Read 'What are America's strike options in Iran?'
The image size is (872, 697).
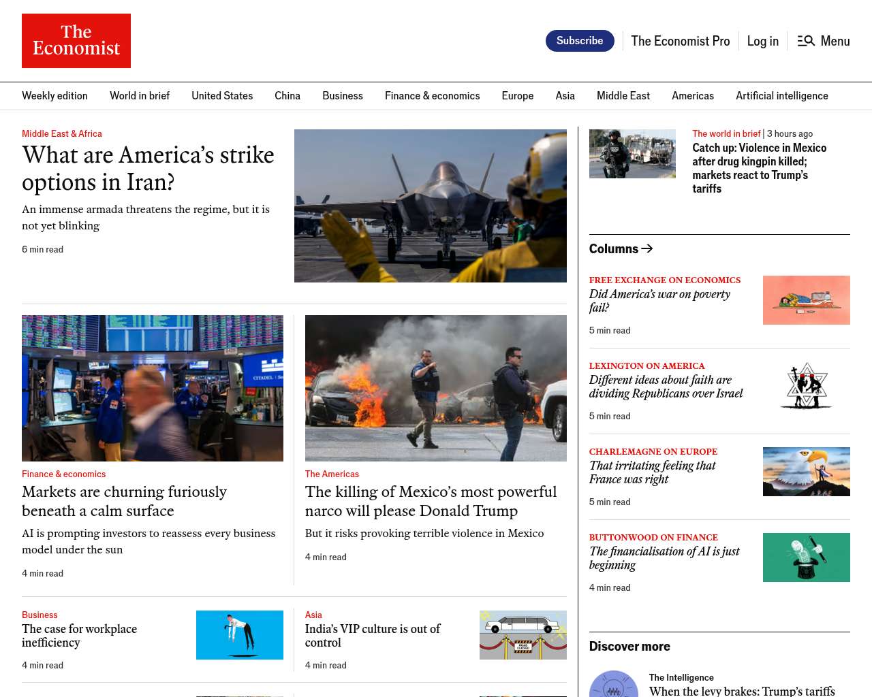click(x=148, y=168)
